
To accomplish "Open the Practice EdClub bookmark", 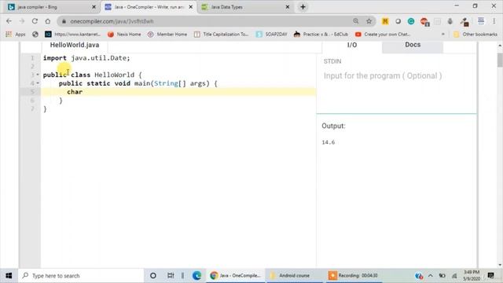I will [321, 35].
